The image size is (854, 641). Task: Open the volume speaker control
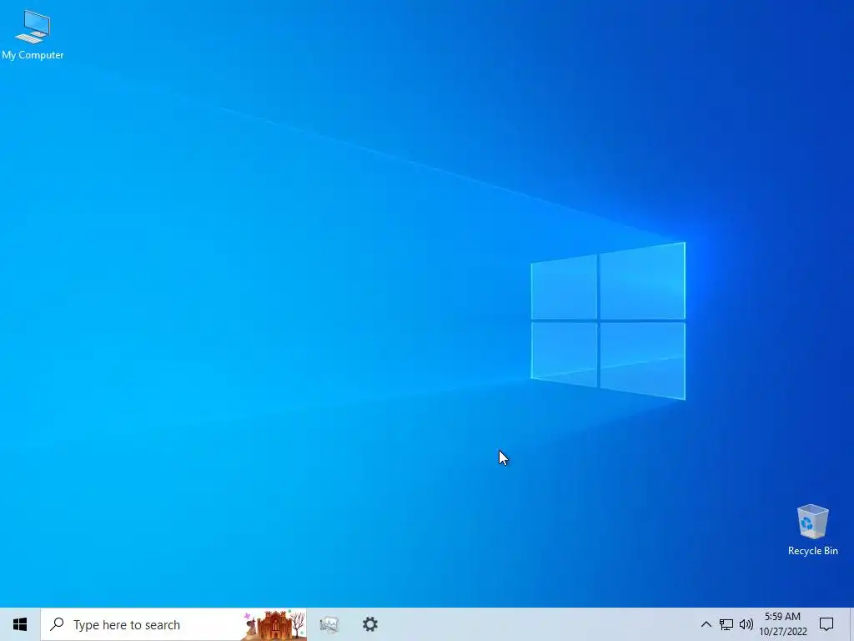(x=746, y=624)
